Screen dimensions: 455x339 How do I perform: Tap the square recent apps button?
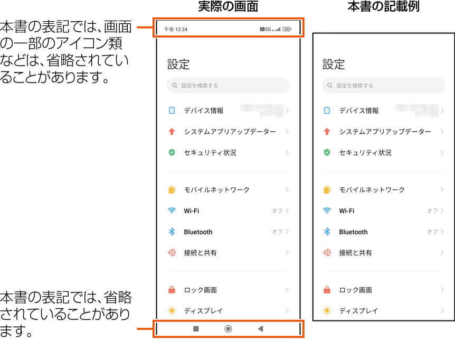(x=196, y=329)
